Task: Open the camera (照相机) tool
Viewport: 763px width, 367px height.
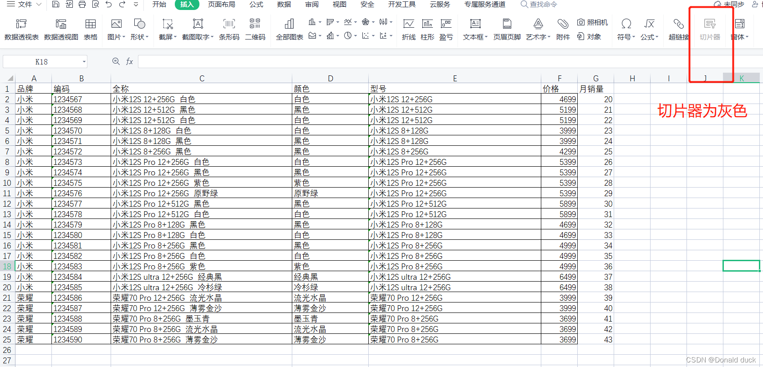Action: [592, 22]
